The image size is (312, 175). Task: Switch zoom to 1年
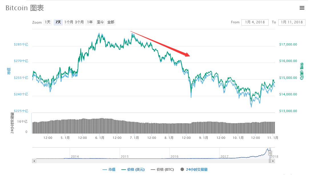coord(90,22)
